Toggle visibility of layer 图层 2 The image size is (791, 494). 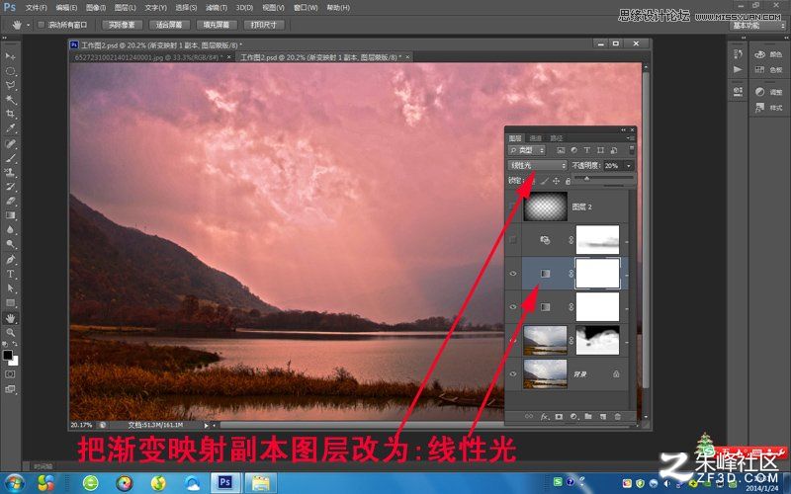coord(513,206)
